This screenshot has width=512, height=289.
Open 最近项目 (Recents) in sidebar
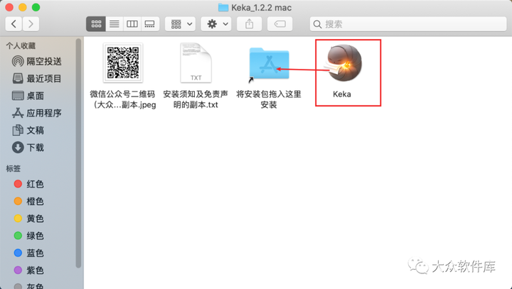[36, 78]
